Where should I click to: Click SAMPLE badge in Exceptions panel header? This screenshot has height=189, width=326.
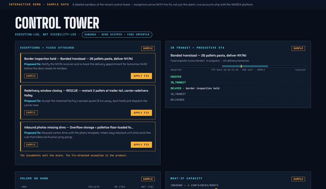pyautogui.click(x=148, y=48)
